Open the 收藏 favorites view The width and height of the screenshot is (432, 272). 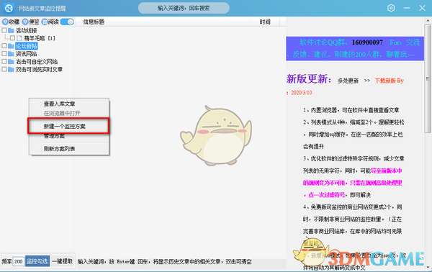pos(11,22)
